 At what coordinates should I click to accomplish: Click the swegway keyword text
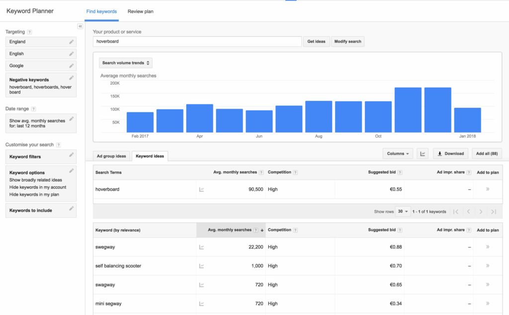105,247
